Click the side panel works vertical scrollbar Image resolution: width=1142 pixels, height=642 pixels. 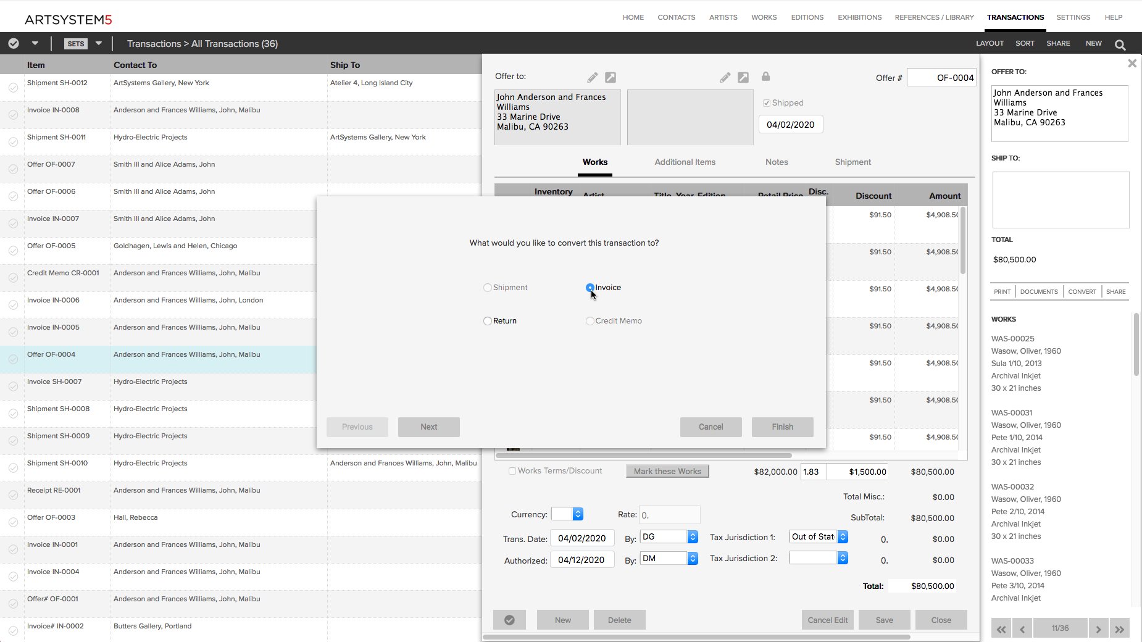[x=1136, y=344]
